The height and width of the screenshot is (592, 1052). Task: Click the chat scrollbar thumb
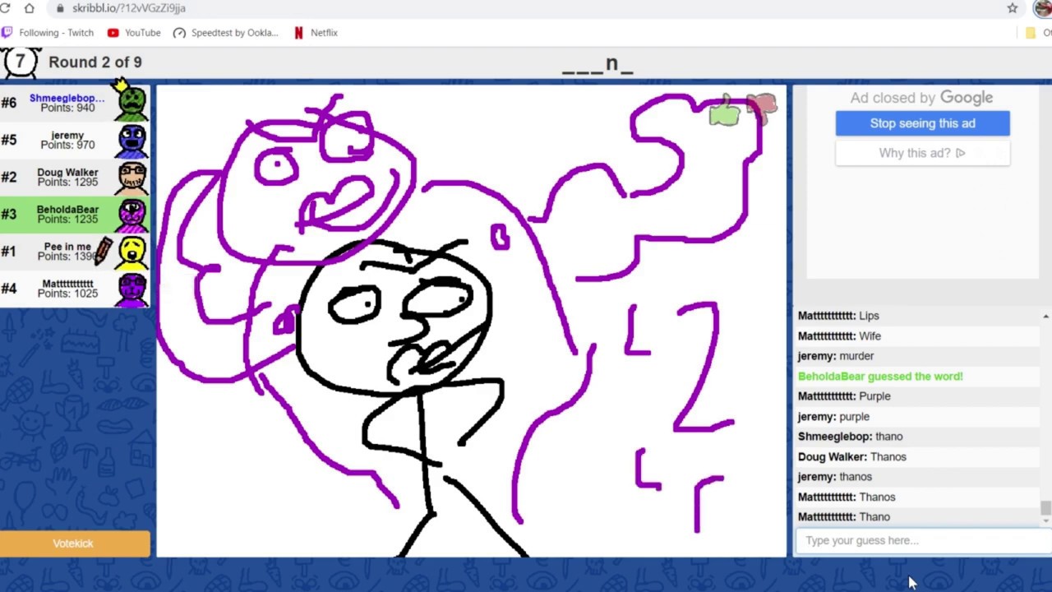click(1045, 508)
